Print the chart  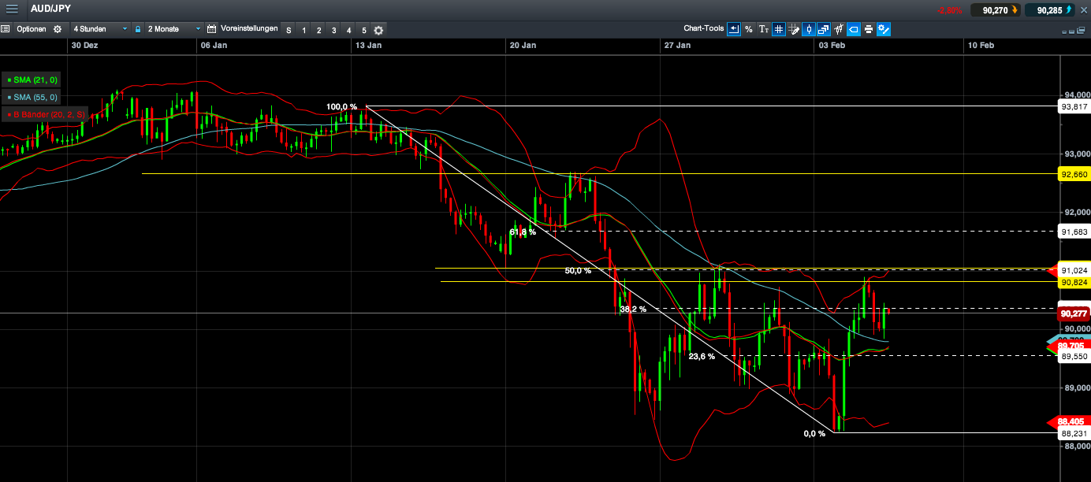click(x=869, y=29)
